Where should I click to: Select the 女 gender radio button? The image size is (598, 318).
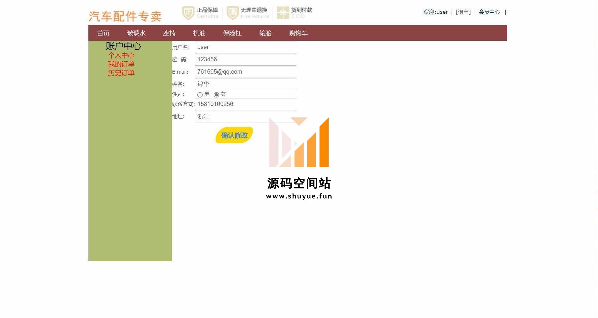(216, 95)
